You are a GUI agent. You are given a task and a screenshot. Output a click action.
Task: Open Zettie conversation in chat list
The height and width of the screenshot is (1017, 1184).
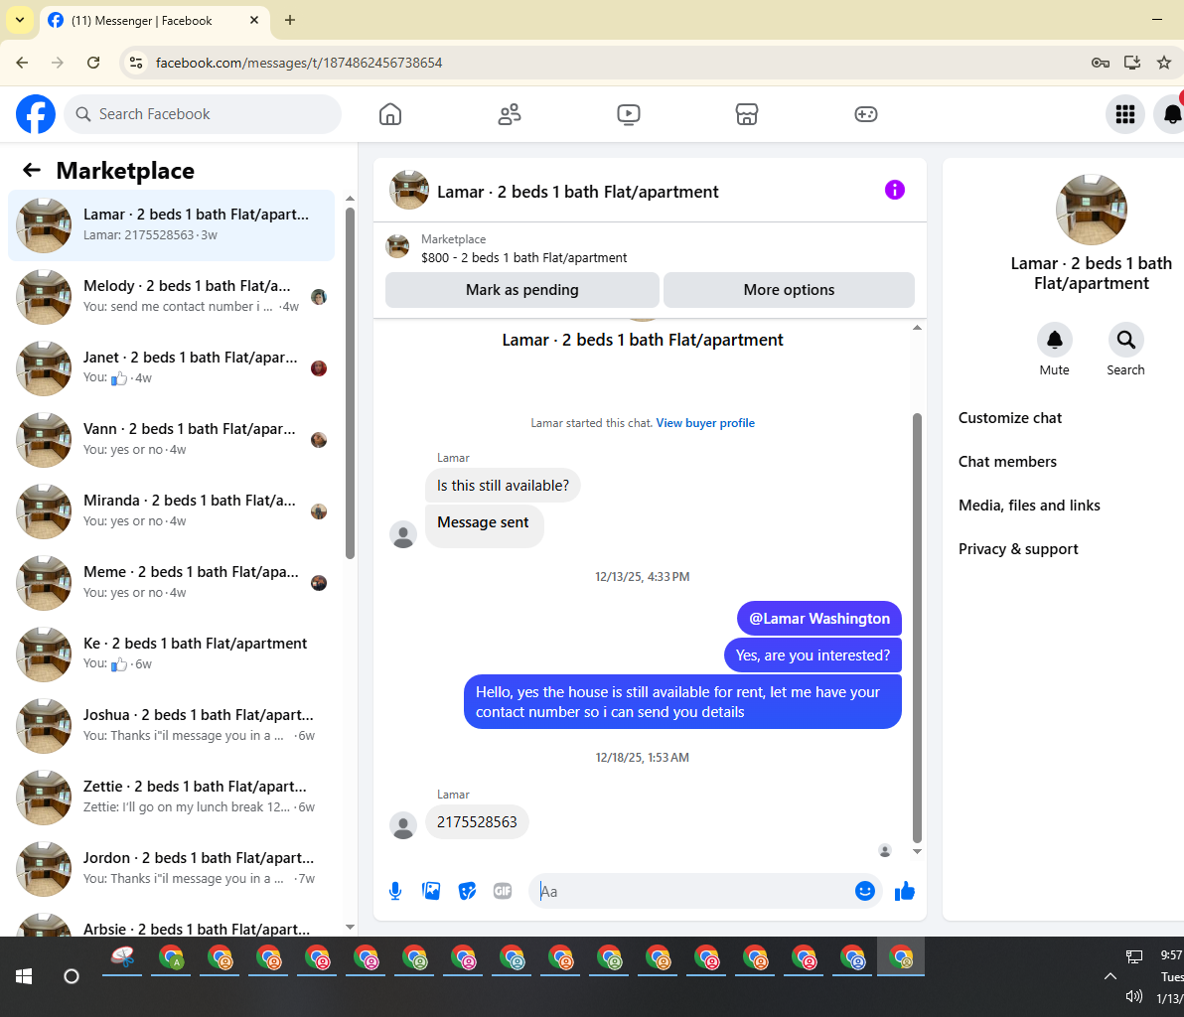(x=172, y=798)
